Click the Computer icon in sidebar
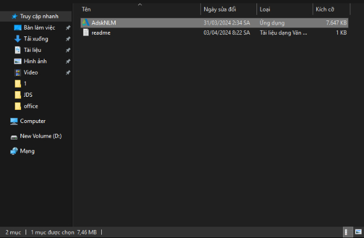Screen dimensions: 364x238 [x=14, y=121]
